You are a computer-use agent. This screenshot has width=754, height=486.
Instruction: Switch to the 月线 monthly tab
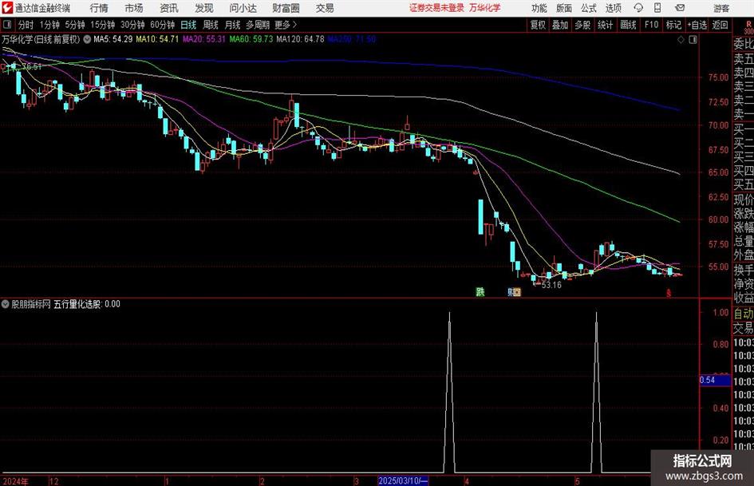click(232, 25)
